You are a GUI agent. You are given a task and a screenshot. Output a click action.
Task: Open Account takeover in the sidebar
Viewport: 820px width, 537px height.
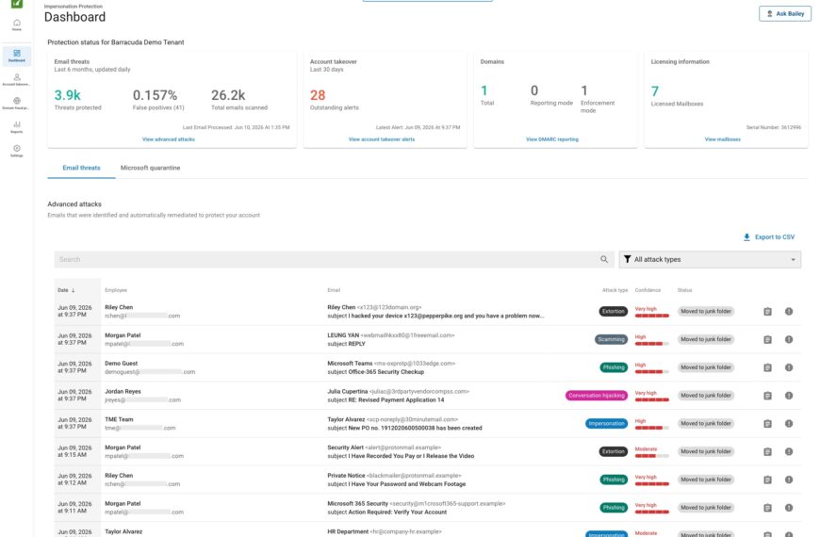click(17, 79)
